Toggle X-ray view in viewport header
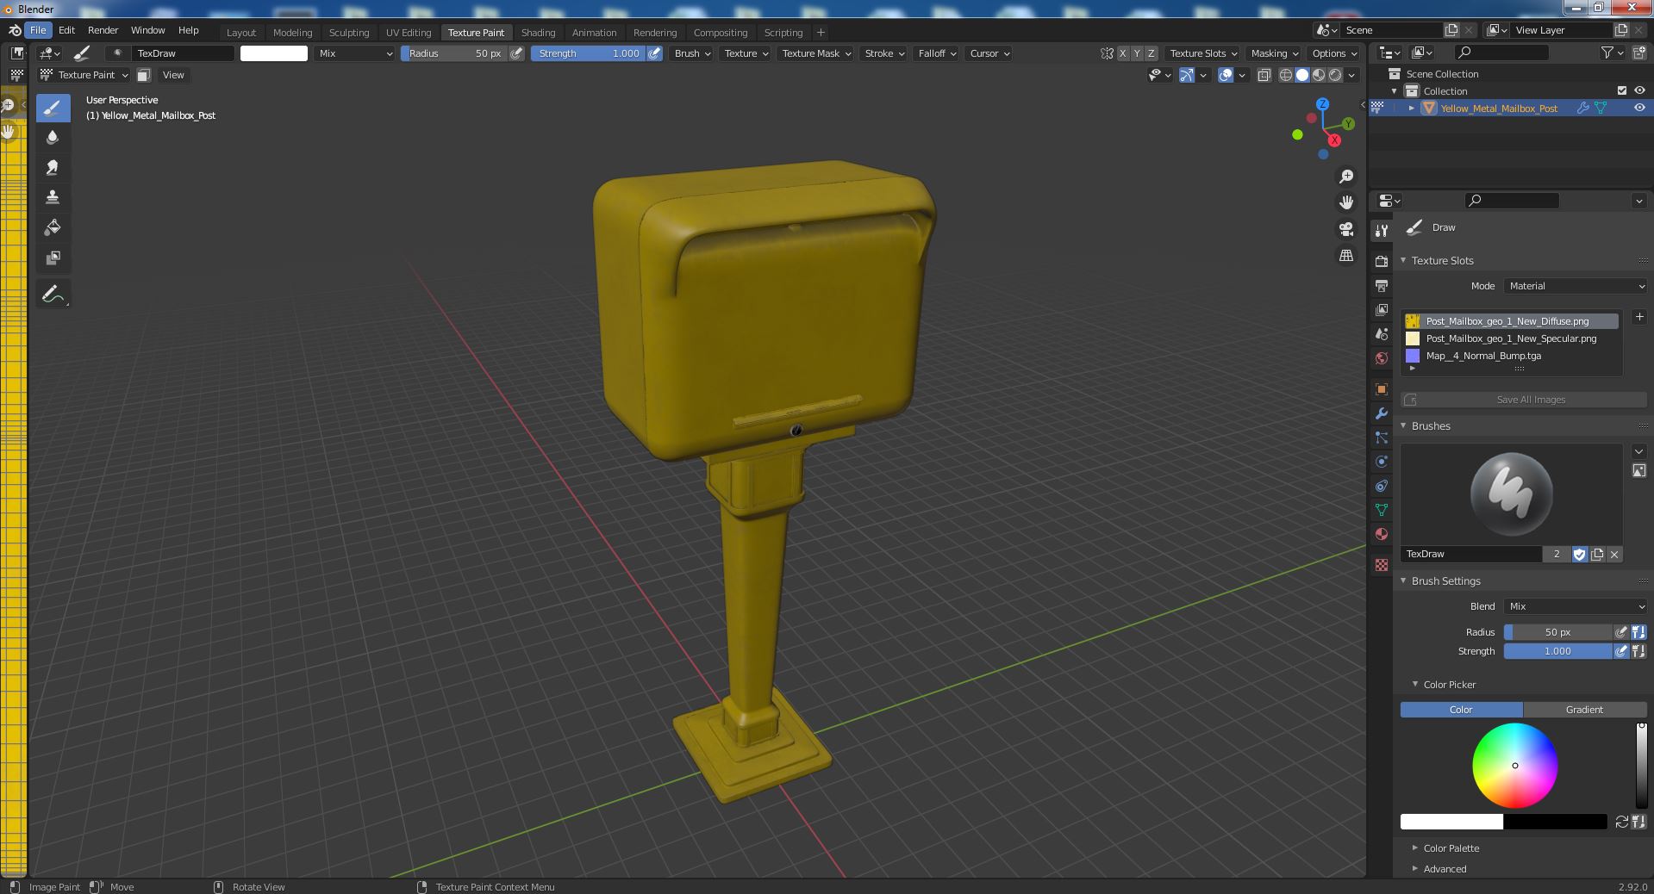Screen dimensions: 1654x894 pos(1264,75)
